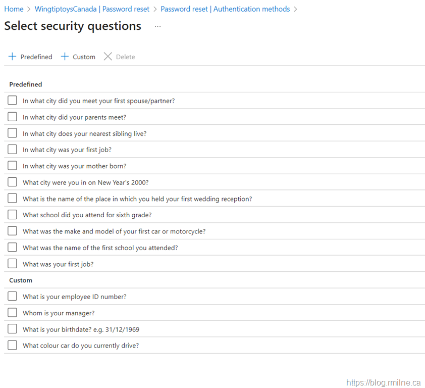The image size is (425, 388).
Task: Click the plus icon for Custom question
Action: [65, 57]
